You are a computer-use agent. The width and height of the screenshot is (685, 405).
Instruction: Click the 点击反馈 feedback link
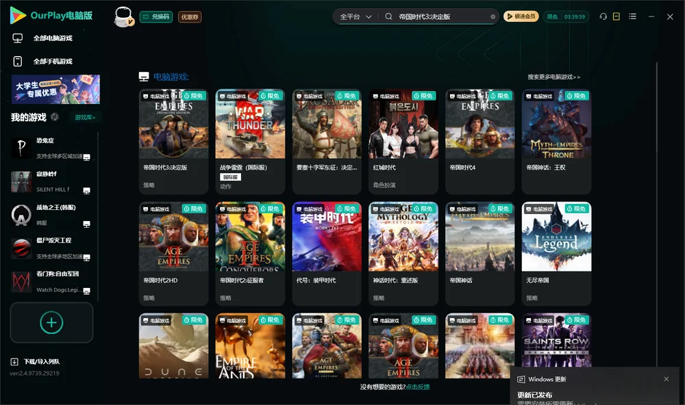tap(418, 387)
